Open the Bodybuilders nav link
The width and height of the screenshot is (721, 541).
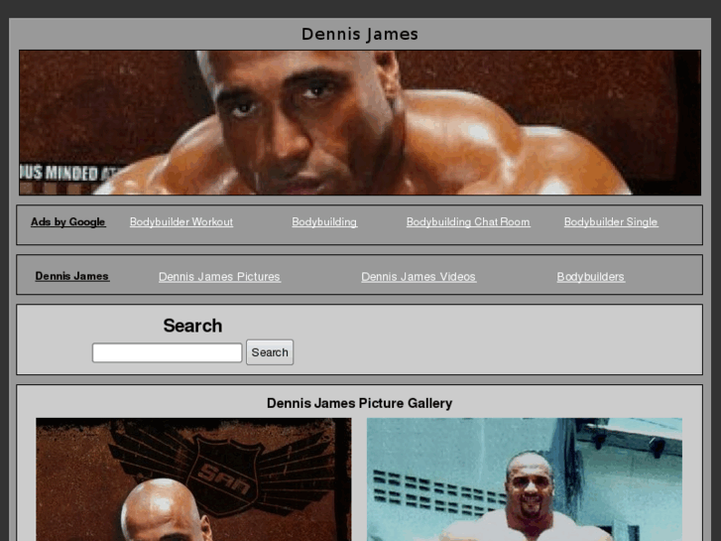click(x=590, y=277)
